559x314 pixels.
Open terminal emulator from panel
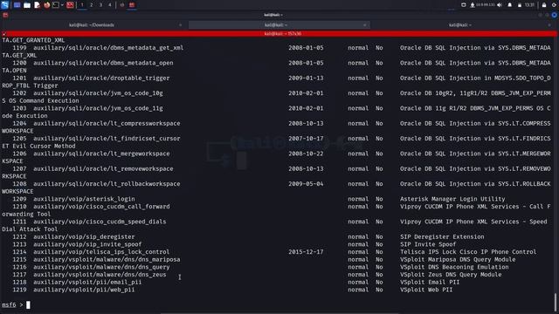pyautogui.click(x=56, y=5)
